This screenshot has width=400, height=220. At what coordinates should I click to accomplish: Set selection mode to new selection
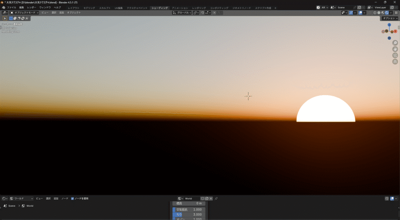coord(11,18)
